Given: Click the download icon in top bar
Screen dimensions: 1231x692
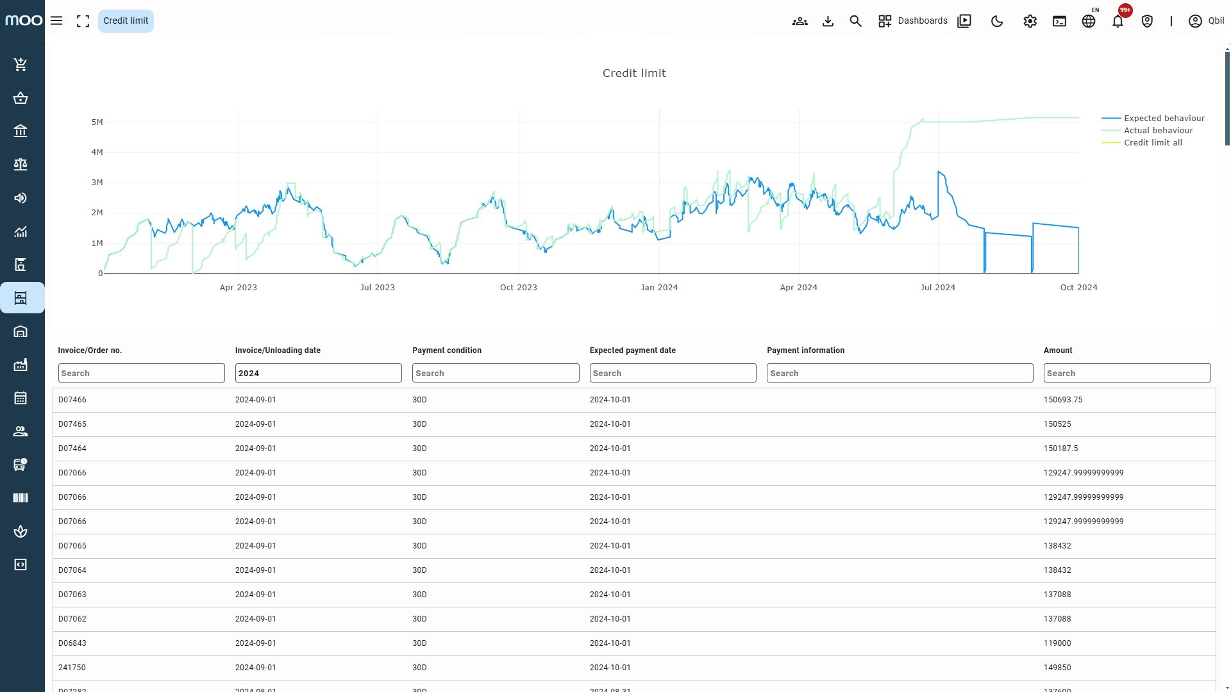Looking at the screenshot, I should pyautogui.click(x=828, y=21).
